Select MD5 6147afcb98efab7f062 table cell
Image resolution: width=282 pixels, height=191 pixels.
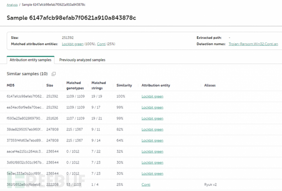click(25, 96)
